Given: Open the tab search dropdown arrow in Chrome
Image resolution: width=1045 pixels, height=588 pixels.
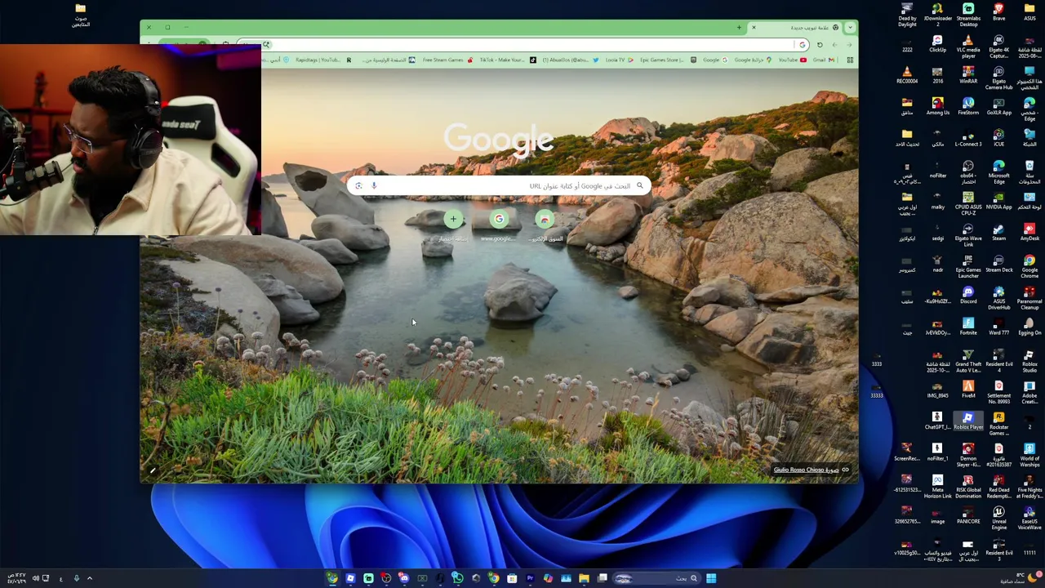Looking at the screenshot, I should (x=850, y=28).
